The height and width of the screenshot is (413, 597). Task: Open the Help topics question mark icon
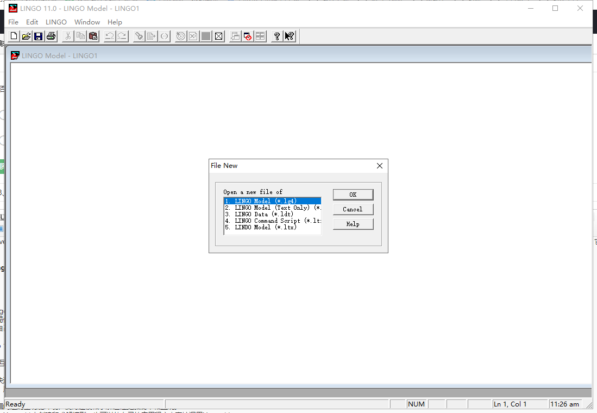point(277,36)
